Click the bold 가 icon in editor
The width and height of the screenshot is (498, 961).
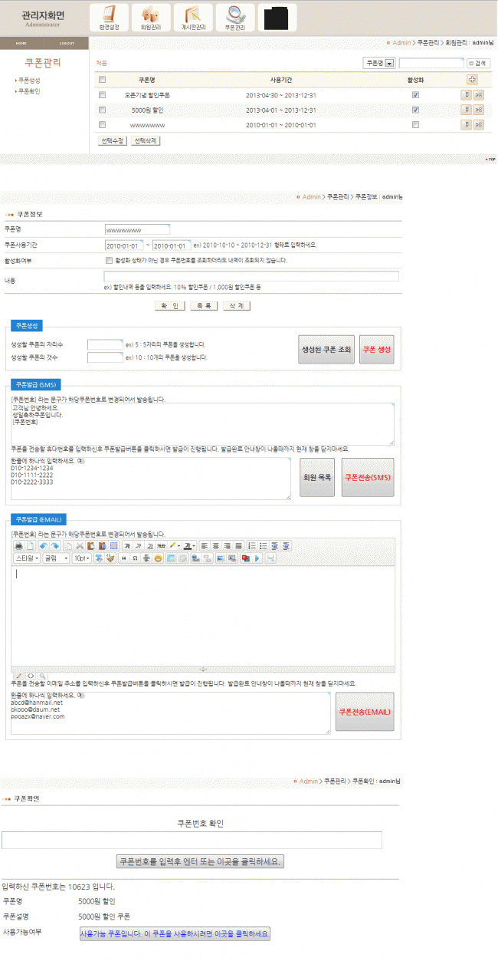click(127, 545)
